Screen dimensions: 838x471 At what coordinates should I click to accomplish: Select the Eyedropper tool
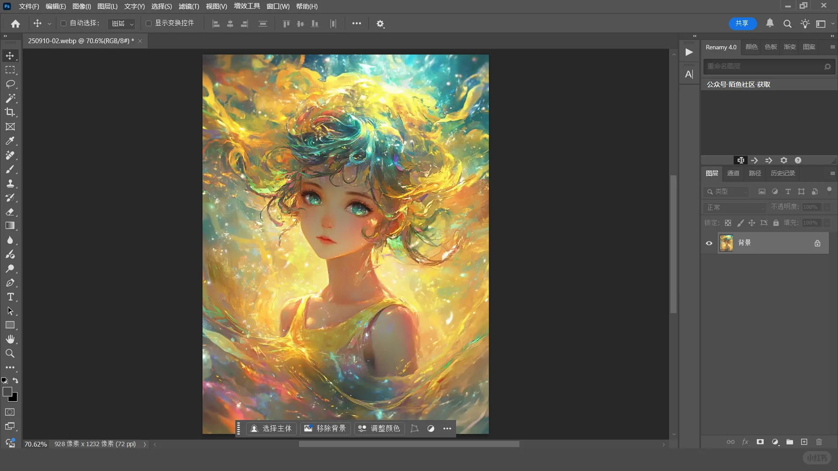click(10, 141)
